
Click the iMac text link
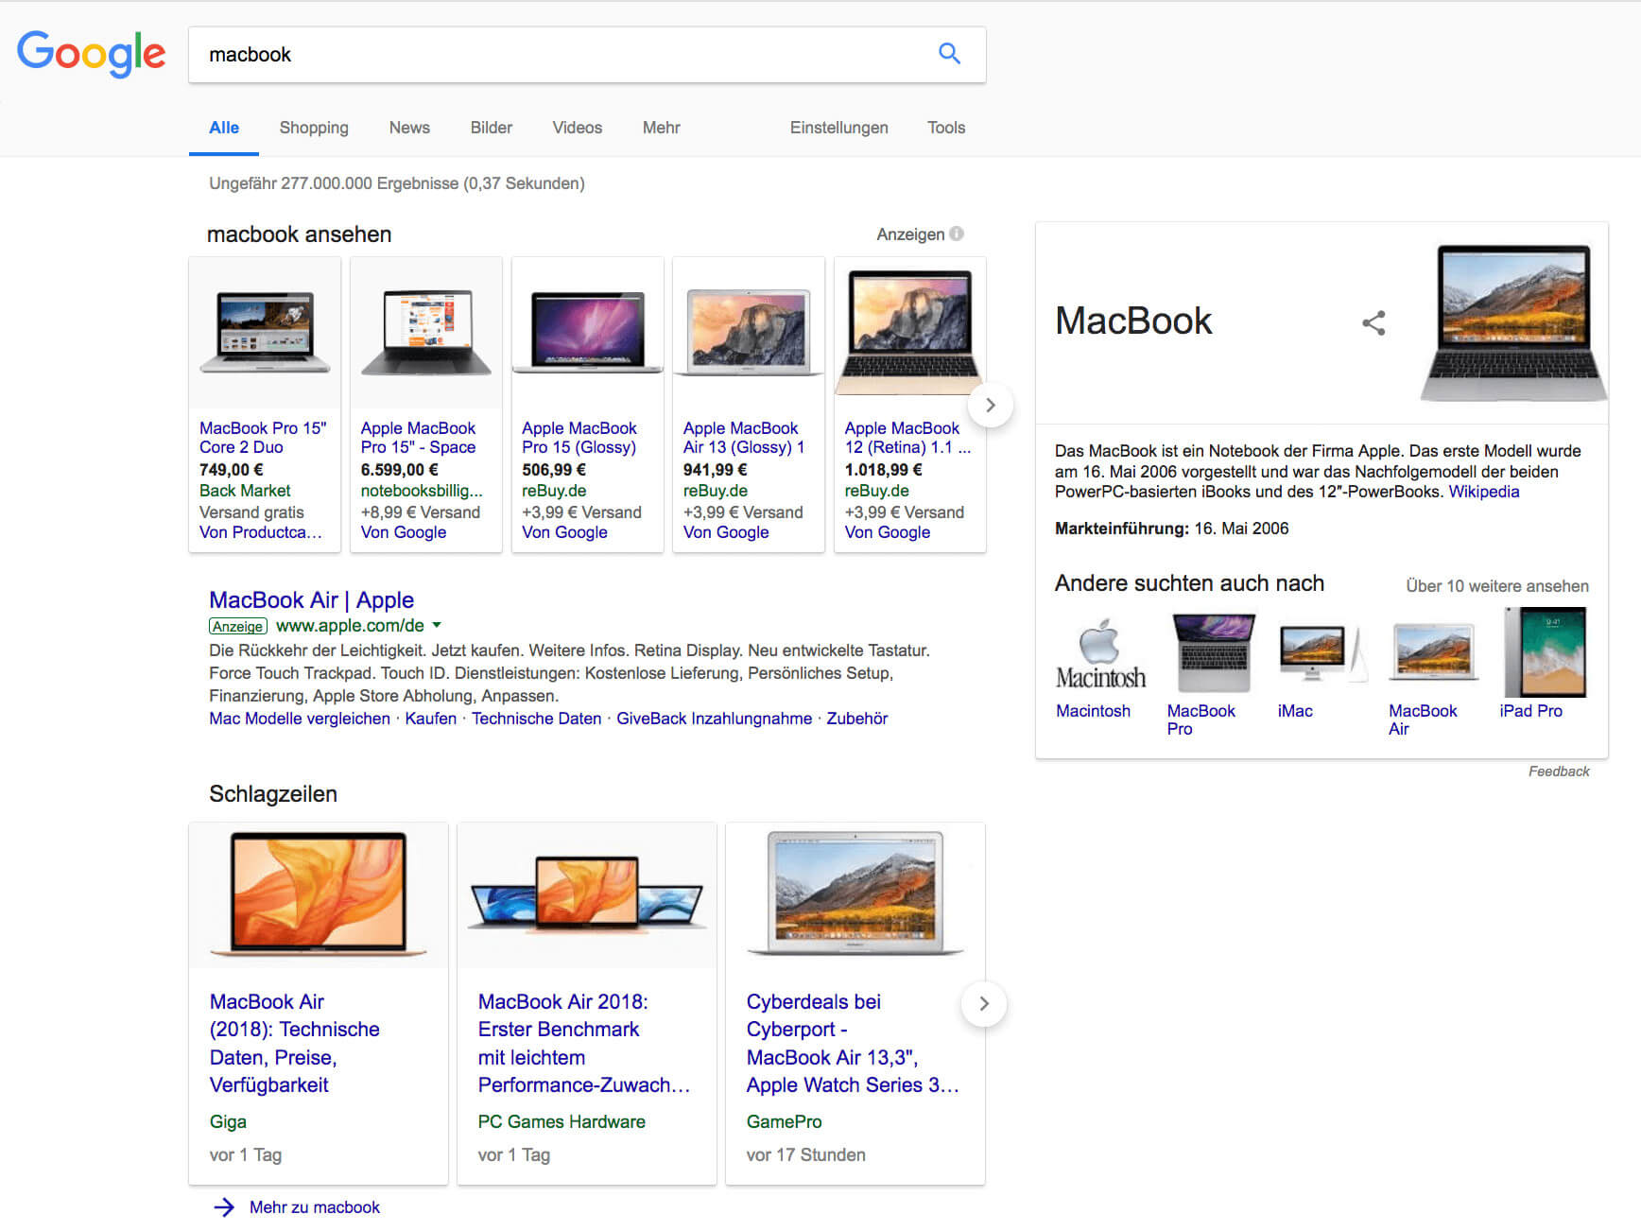point(1295,711)
